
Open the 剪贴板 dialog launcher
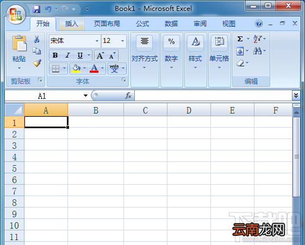tap(40, 80)
